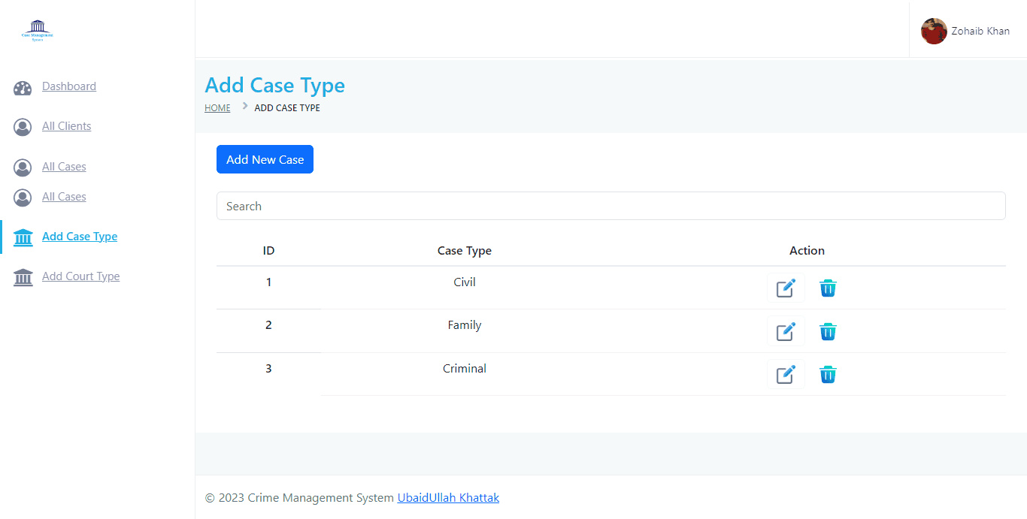Delete the Civil case type row
Image resolution: width=1027 pixels, height=519 pixels.
click(828, 288)
